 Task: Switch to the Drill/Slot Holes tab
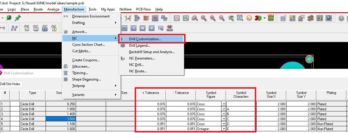coord(10,84)
